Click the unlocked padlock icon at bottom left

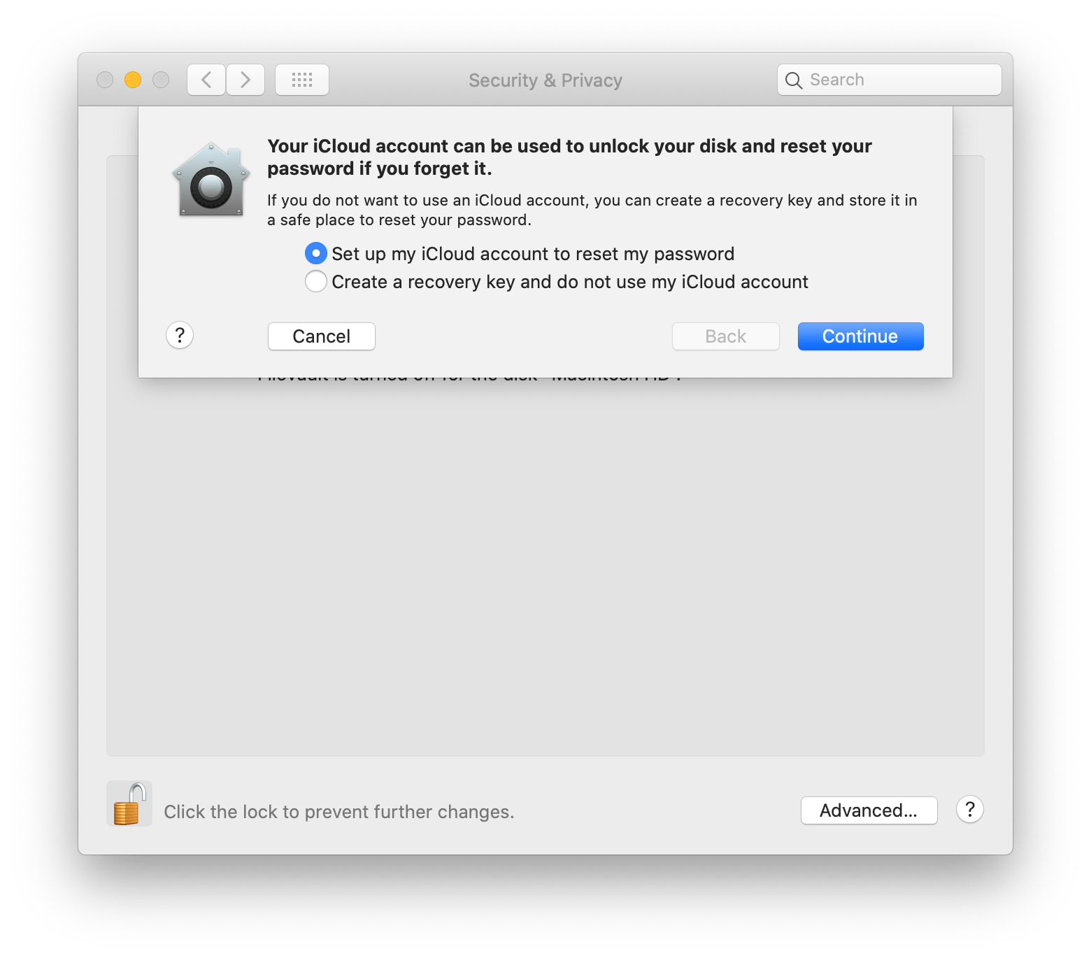pos(129,803)
